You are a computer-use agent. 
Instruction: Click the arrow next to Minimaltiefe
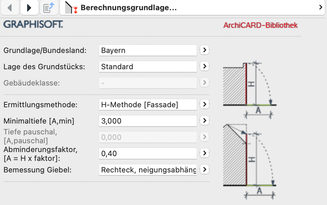(x=204, y=120)
